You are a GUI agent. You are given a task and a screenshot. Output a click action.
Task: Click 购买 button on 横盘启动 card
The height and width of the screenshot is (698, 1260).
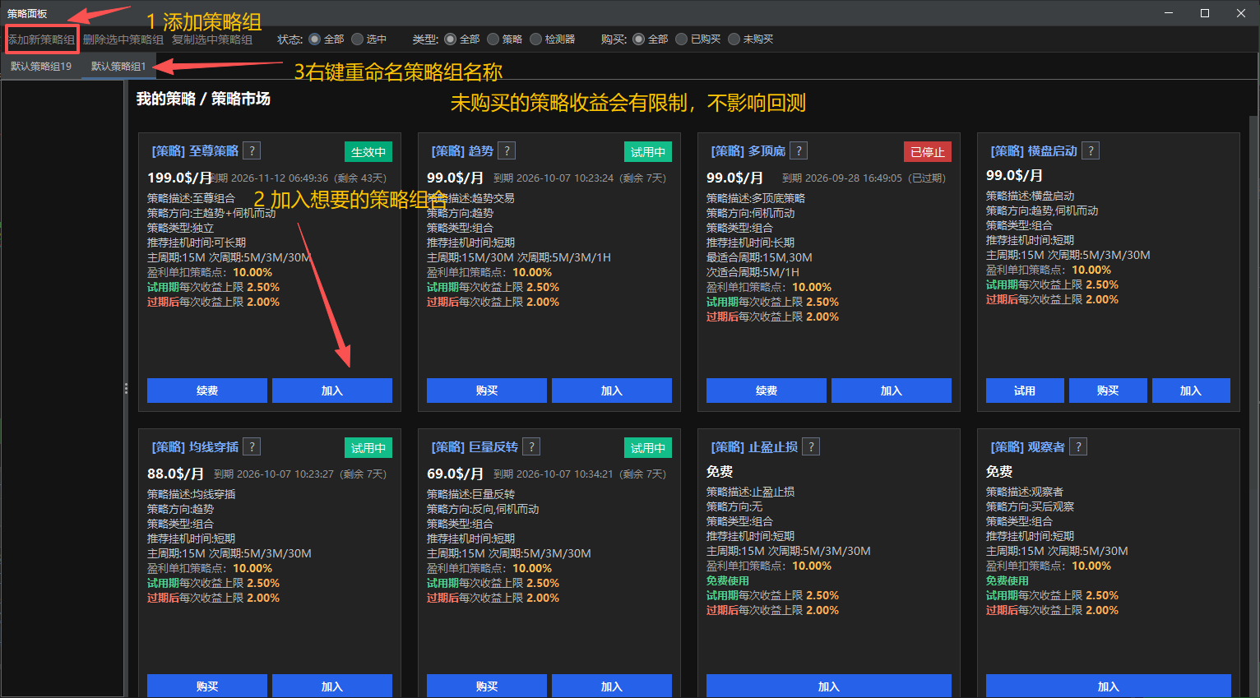(x=1108, y=391)
